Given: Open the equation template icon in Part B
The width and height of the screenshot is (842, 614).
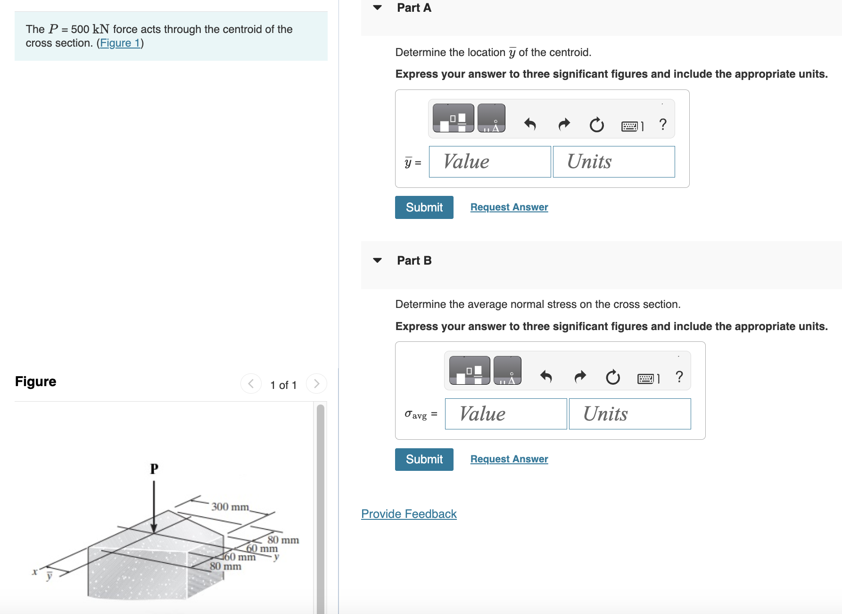Looking at the screenshot, I should (x=469, y=371).
